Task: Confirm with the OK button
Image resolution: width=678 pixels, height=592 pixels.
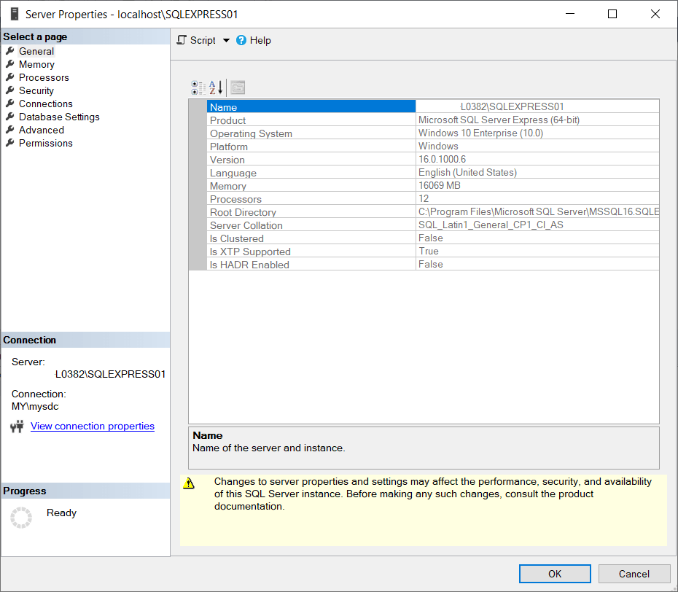Action: click(x=555, y=574)
